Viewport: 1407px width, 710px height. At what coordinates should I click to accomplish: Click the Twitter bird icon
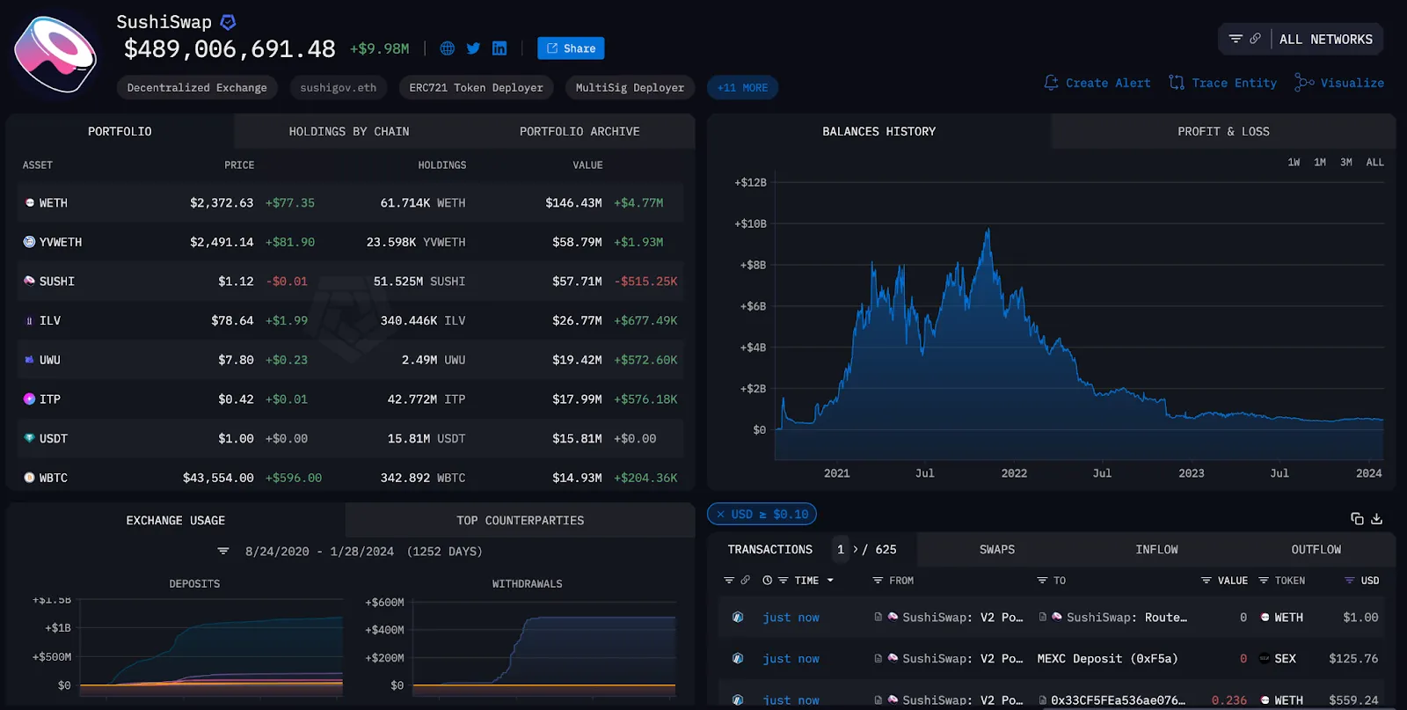pos(473,48)
